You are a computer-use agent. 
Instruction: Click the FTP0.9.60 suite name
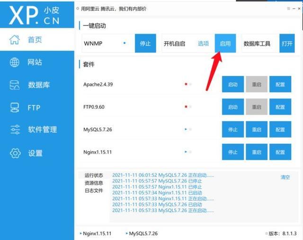pyautogui.click(x=94, y=107)
